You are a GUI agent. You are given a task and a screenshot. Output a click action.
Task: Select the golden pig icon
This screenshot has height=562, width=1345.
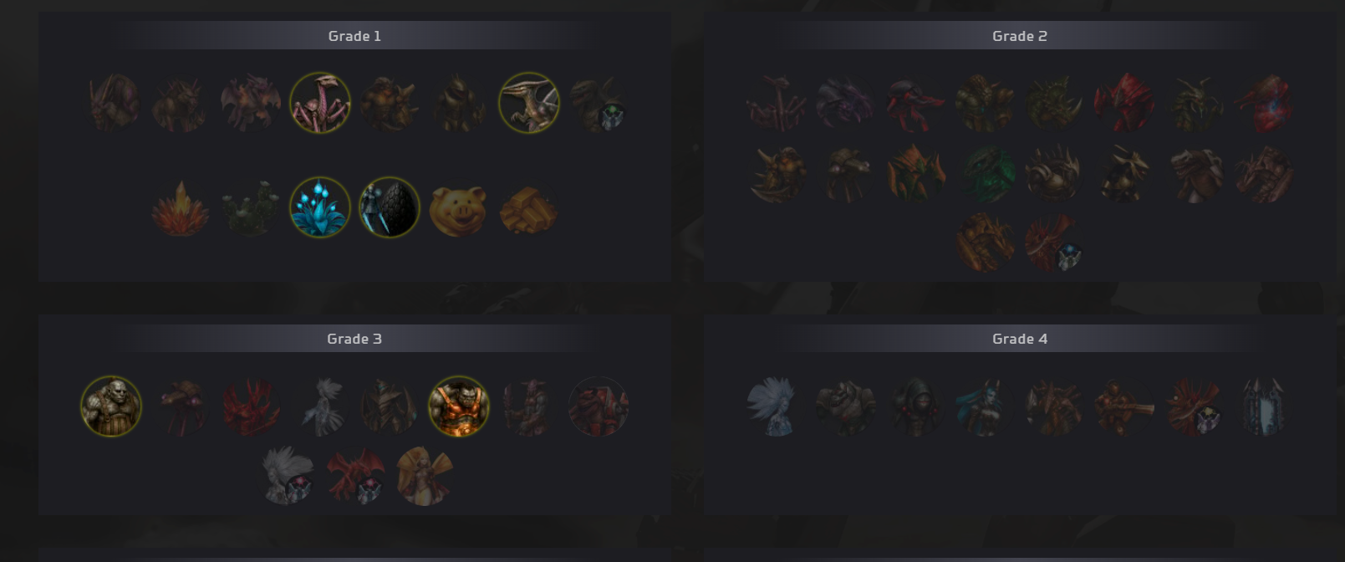coord(458,208)
